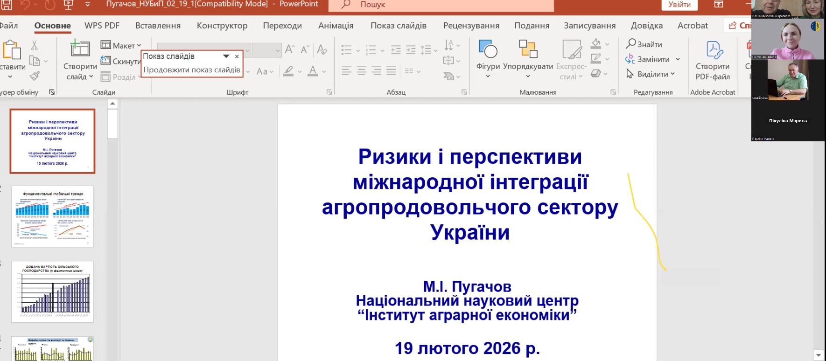826x361 pixels.
Task: Click the Пошук search field
Action: pyautogui.click(x=441, y=5)
